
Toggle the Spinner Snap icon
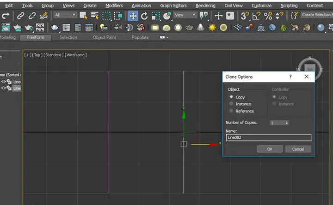(x=279, y=16)
